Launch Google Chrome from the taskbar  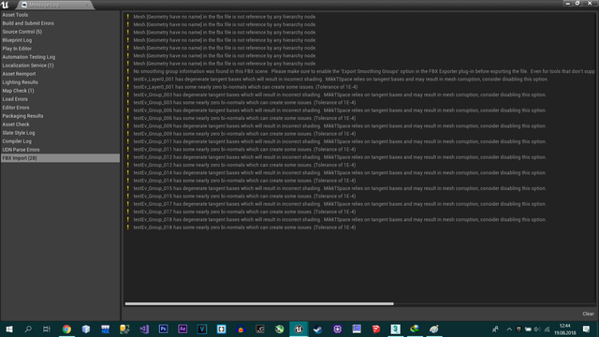coord(66,329)
